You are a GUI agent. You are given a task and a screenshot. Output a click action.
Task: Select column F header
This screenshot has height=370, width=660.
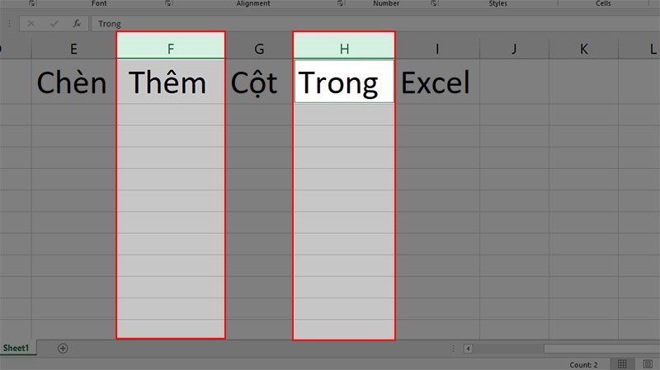tap(171, 49)
